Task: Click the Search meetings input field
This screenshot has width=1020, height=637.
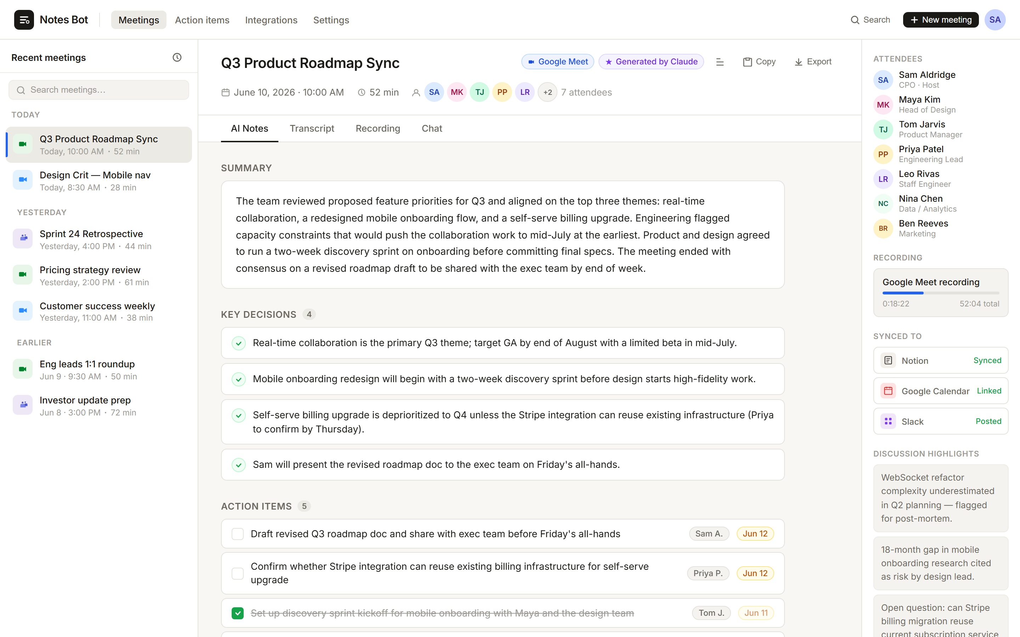Action: pyautogui.click(x=98, y=90)
